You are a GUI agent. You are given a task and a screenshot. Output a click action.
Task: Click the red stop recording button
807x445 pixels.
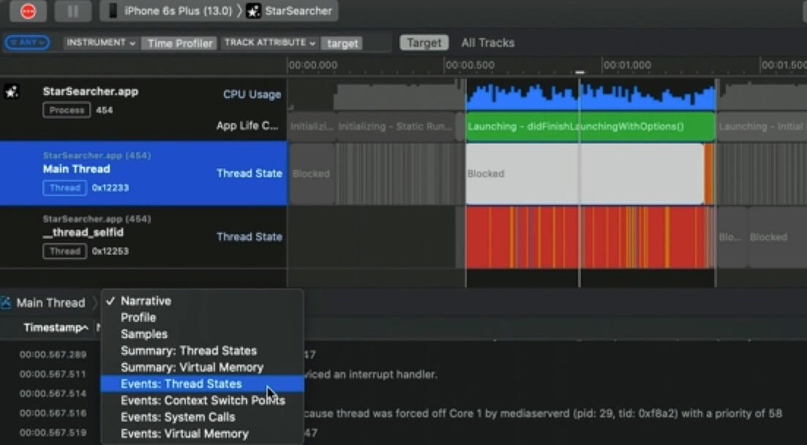[x=28, y=11]
